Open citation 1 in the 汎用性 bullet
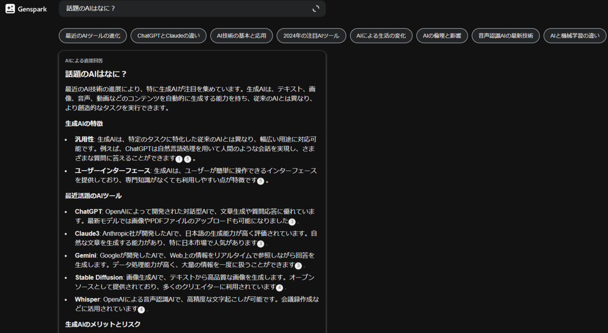The height and width of the screenshot is (333, 608). (x=179, y=159)
